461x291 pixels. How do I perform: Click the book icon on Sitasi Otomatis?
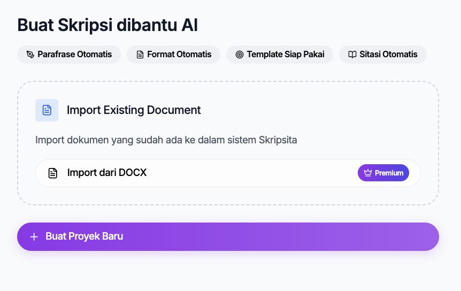[x=352, y=55]
